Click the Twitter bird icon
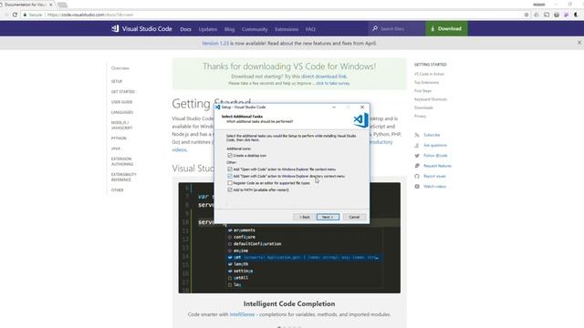Image resolution: width=584 pixels, height=328 pixels. 417,156
